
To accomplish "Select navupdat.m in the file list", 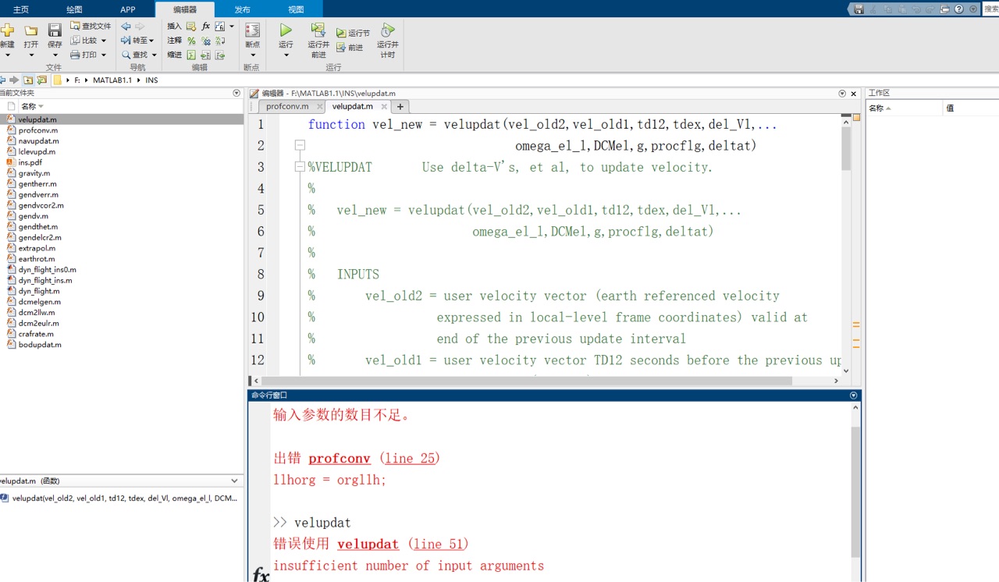I will point(38,141).
